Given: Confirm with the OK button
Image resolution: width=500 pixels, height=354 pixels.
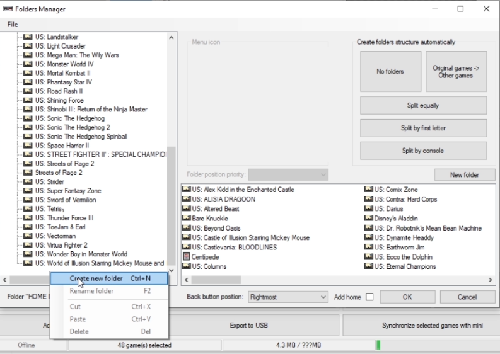Looking at the screenshot, I should (x=407, y=297).
